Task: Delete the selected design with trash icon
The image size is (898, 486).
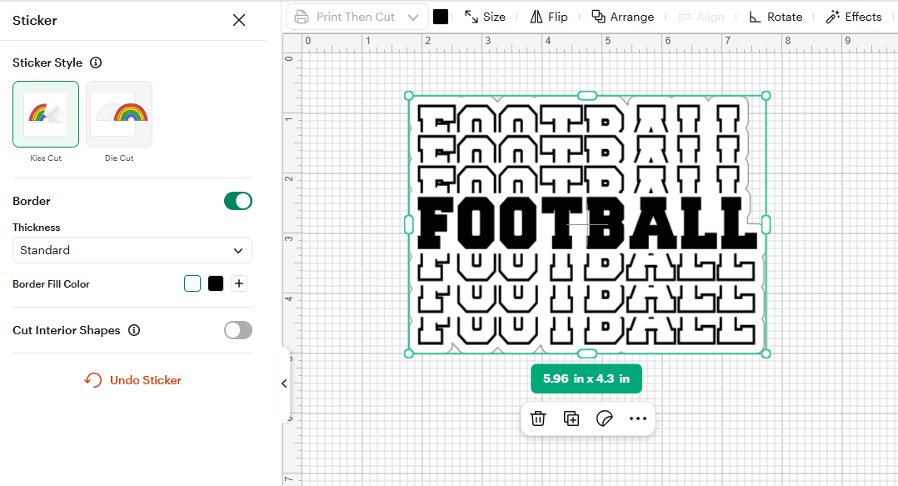Action: click(538, 418)
